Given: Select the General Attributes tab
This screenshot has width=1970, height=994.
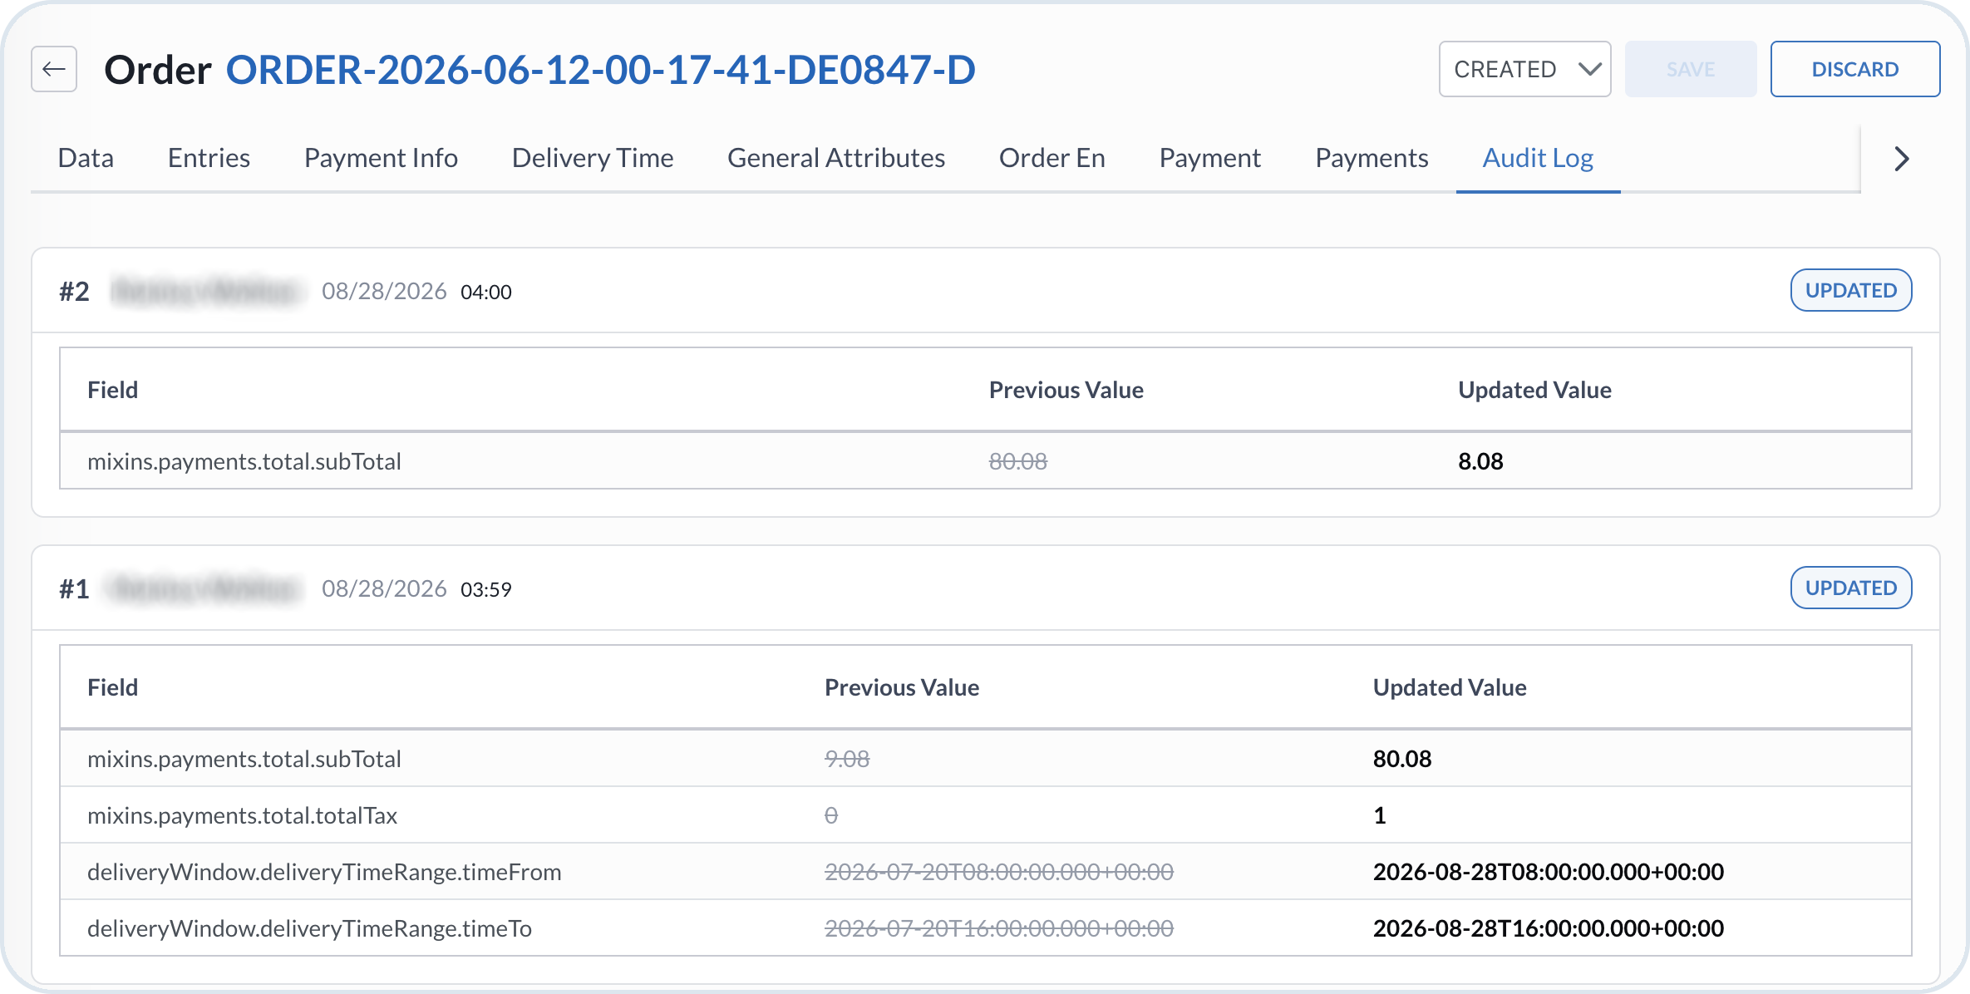Looking at the screenshot, I should click(836, 158).
